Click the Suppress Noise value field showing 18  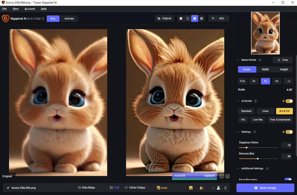[287, 145]
